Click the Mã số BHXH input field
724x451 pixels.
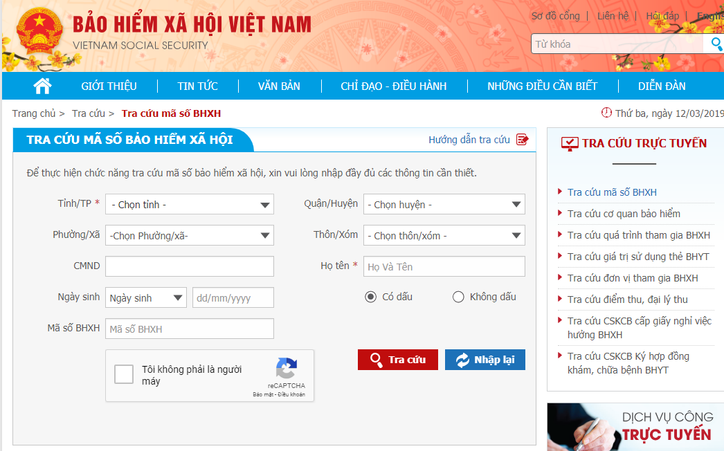coord(190,329)
